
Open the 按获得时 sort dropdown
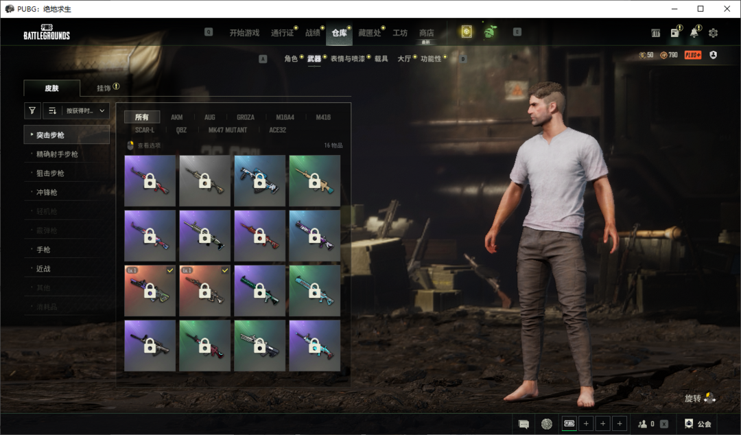pyautogui.click(x=85, y=110)
